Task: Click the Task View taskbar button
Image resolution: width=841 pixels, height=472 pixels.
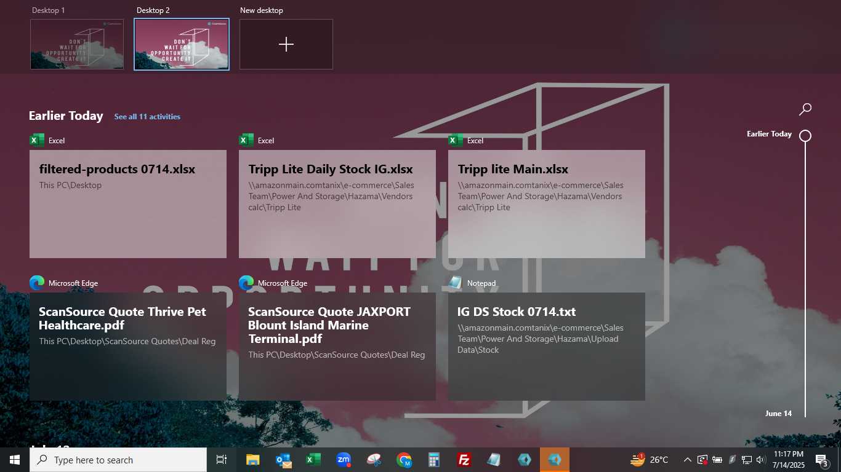Action: click(222, 460)
